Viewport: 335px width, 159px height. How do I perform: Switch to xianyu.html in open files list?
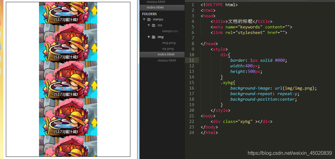(156, 2)
